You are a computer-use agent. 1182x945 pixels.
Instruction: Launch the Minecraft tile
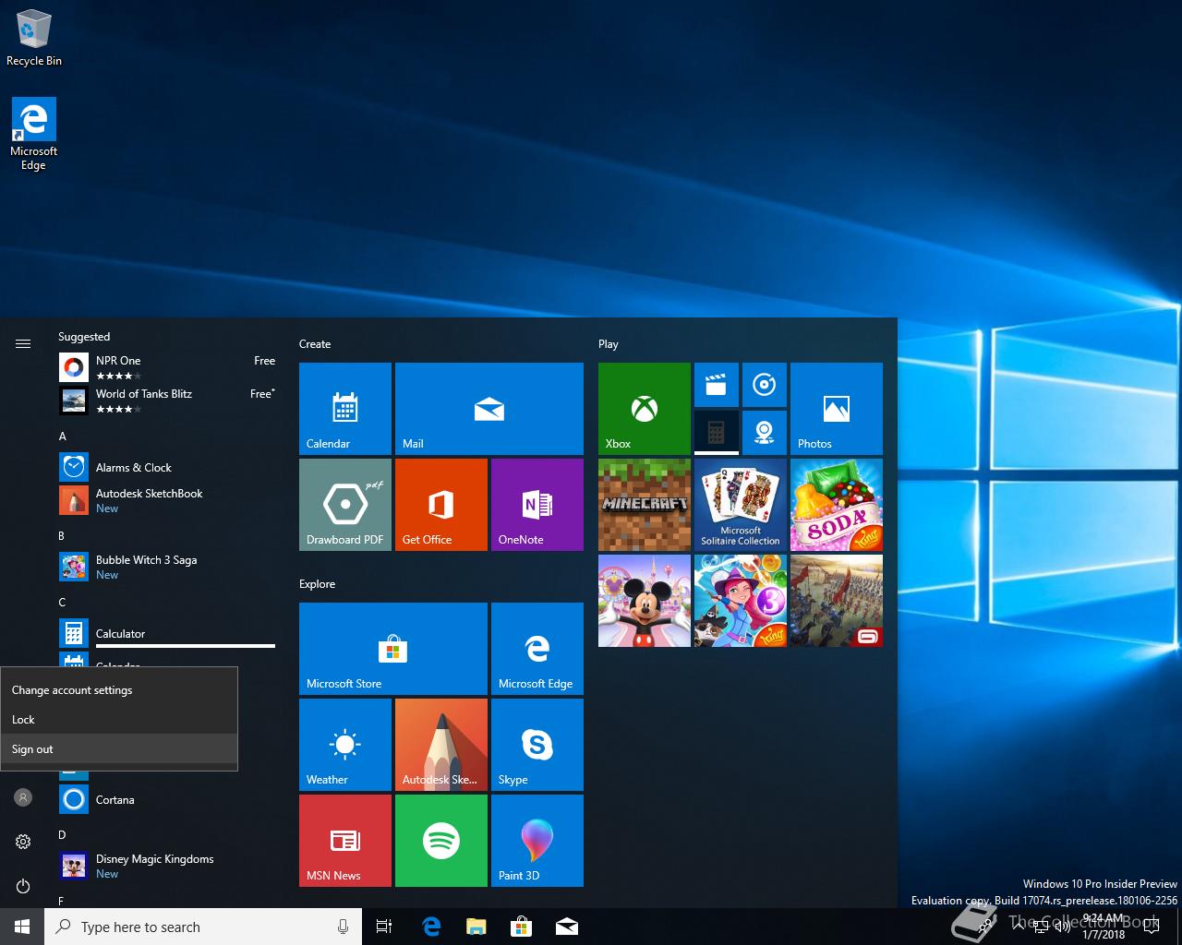[x=645, y=505]
